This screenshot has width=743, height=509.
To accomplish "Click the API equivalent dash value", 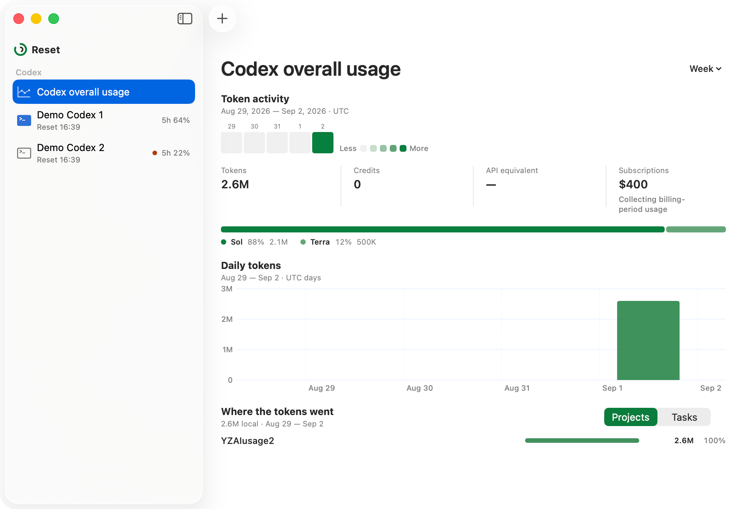I will (491, 185).
